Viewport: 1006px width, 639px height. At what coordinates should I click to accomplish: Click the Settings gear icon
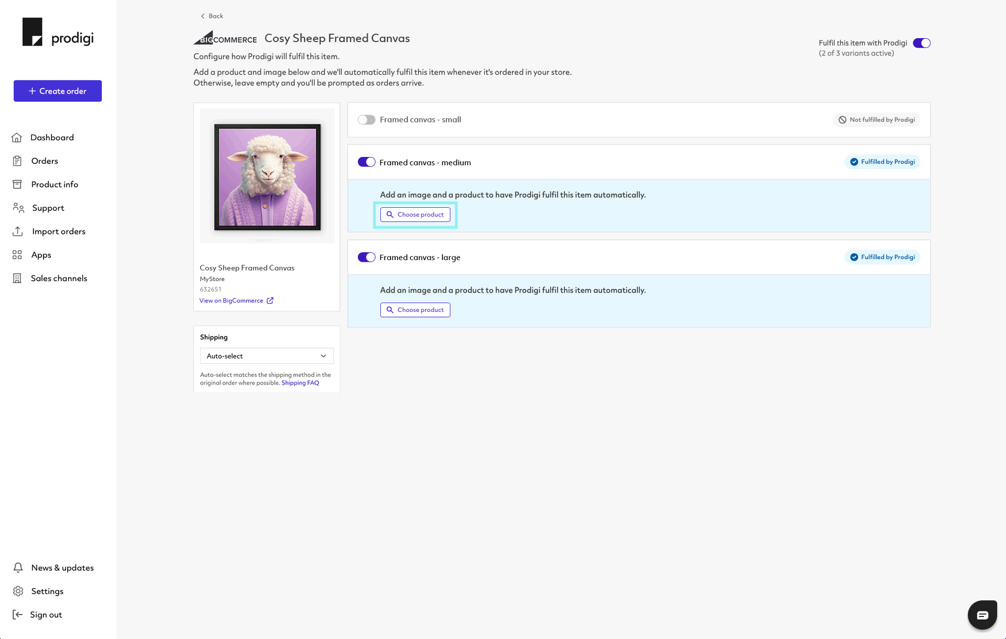tap(18, 591)
